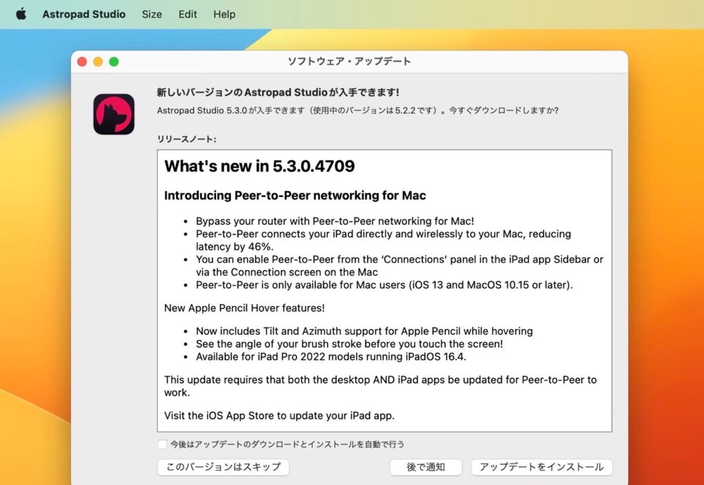Minimize the update dialog with yellow button

click(x=98, y=61)
